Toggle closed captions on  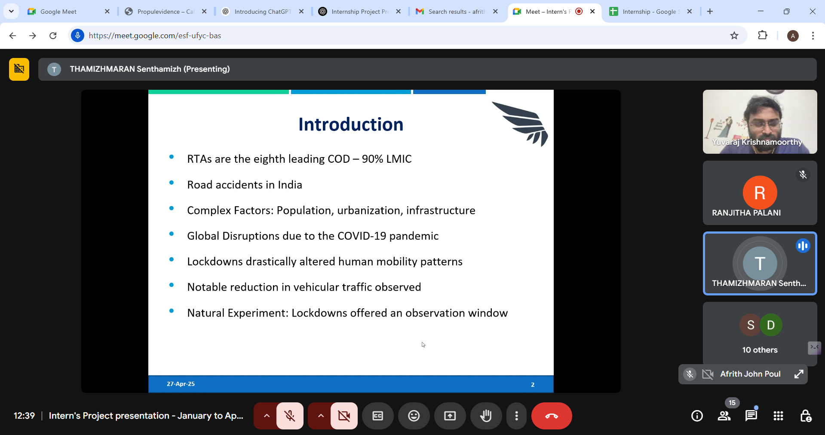pos(377,416)
